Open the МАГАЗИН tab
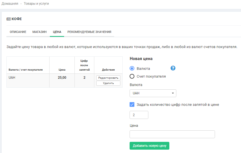This screenshot has width=241, height=153. (x=39, y=32)
